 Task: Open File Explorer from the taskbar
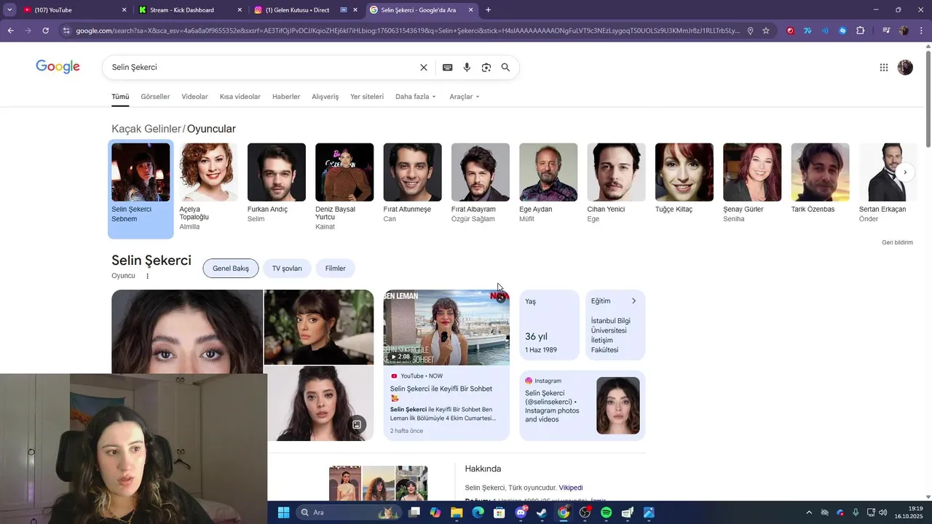coord(457,512)
